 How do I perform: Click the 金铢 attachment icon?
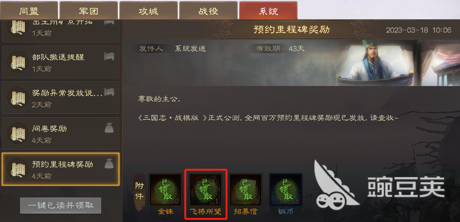coord(165,190)
